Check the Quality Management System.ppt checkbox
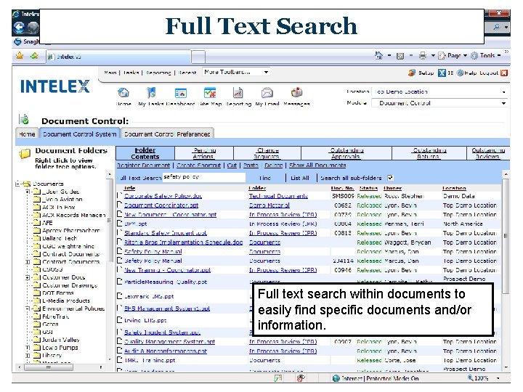Screen dimensions: 523x392 119,342
